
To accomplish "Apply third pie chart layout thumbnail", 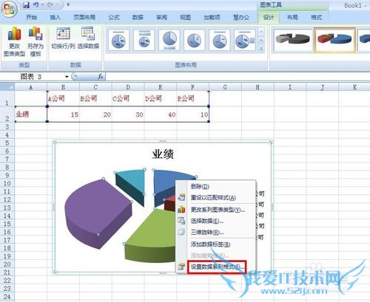I will 169,40.
